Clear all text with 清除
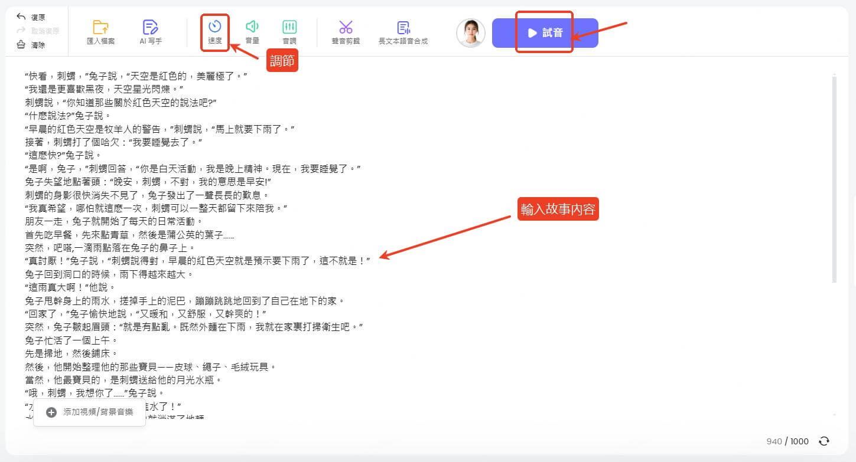This screenshot has width=856, height=462. pyautogui.click(x=31, y=45)
